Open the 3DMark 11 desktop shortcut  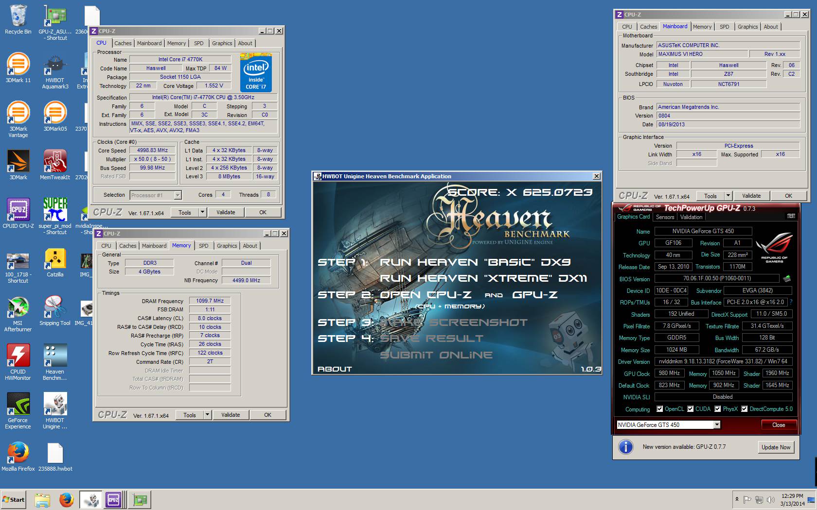tap(18, 68)
